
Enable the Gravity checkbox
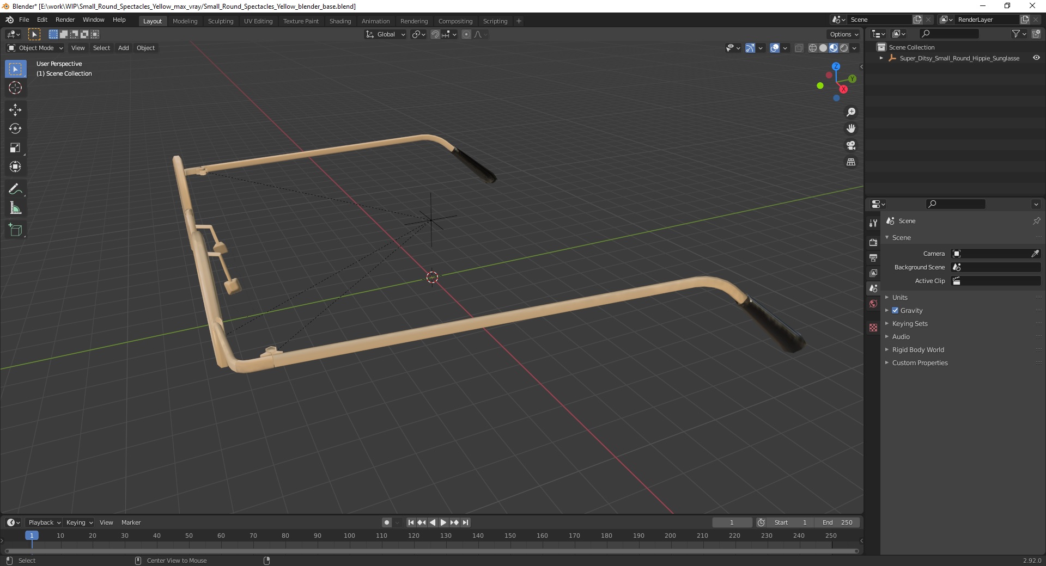(895, 310)
